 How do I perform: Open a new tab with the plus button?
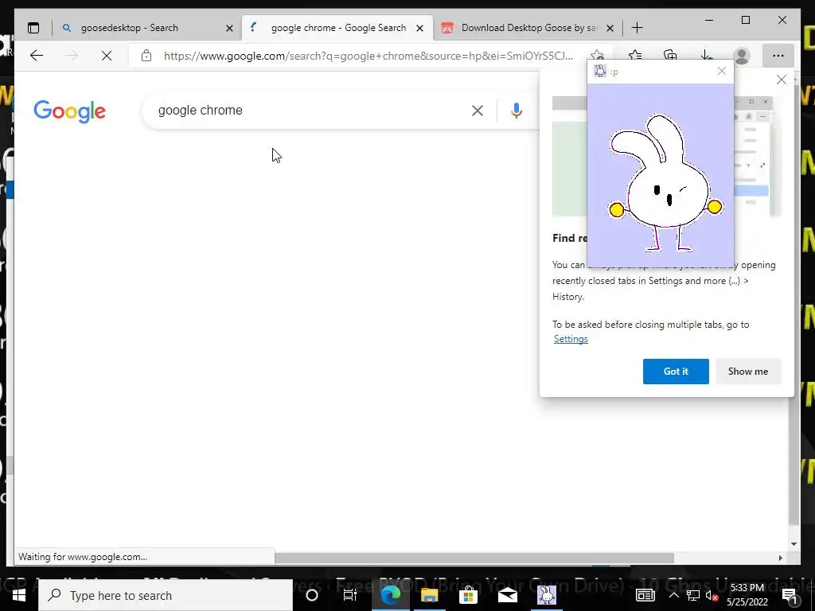click(638, 28)
